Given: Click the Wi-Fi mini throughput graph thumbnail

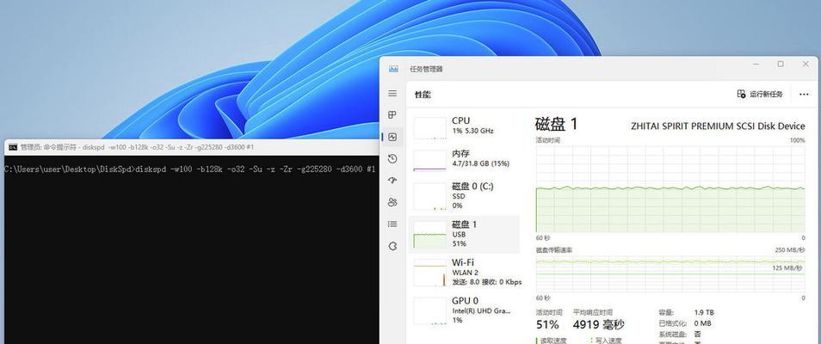Looking at the screenshot, I should pos(430,273).
